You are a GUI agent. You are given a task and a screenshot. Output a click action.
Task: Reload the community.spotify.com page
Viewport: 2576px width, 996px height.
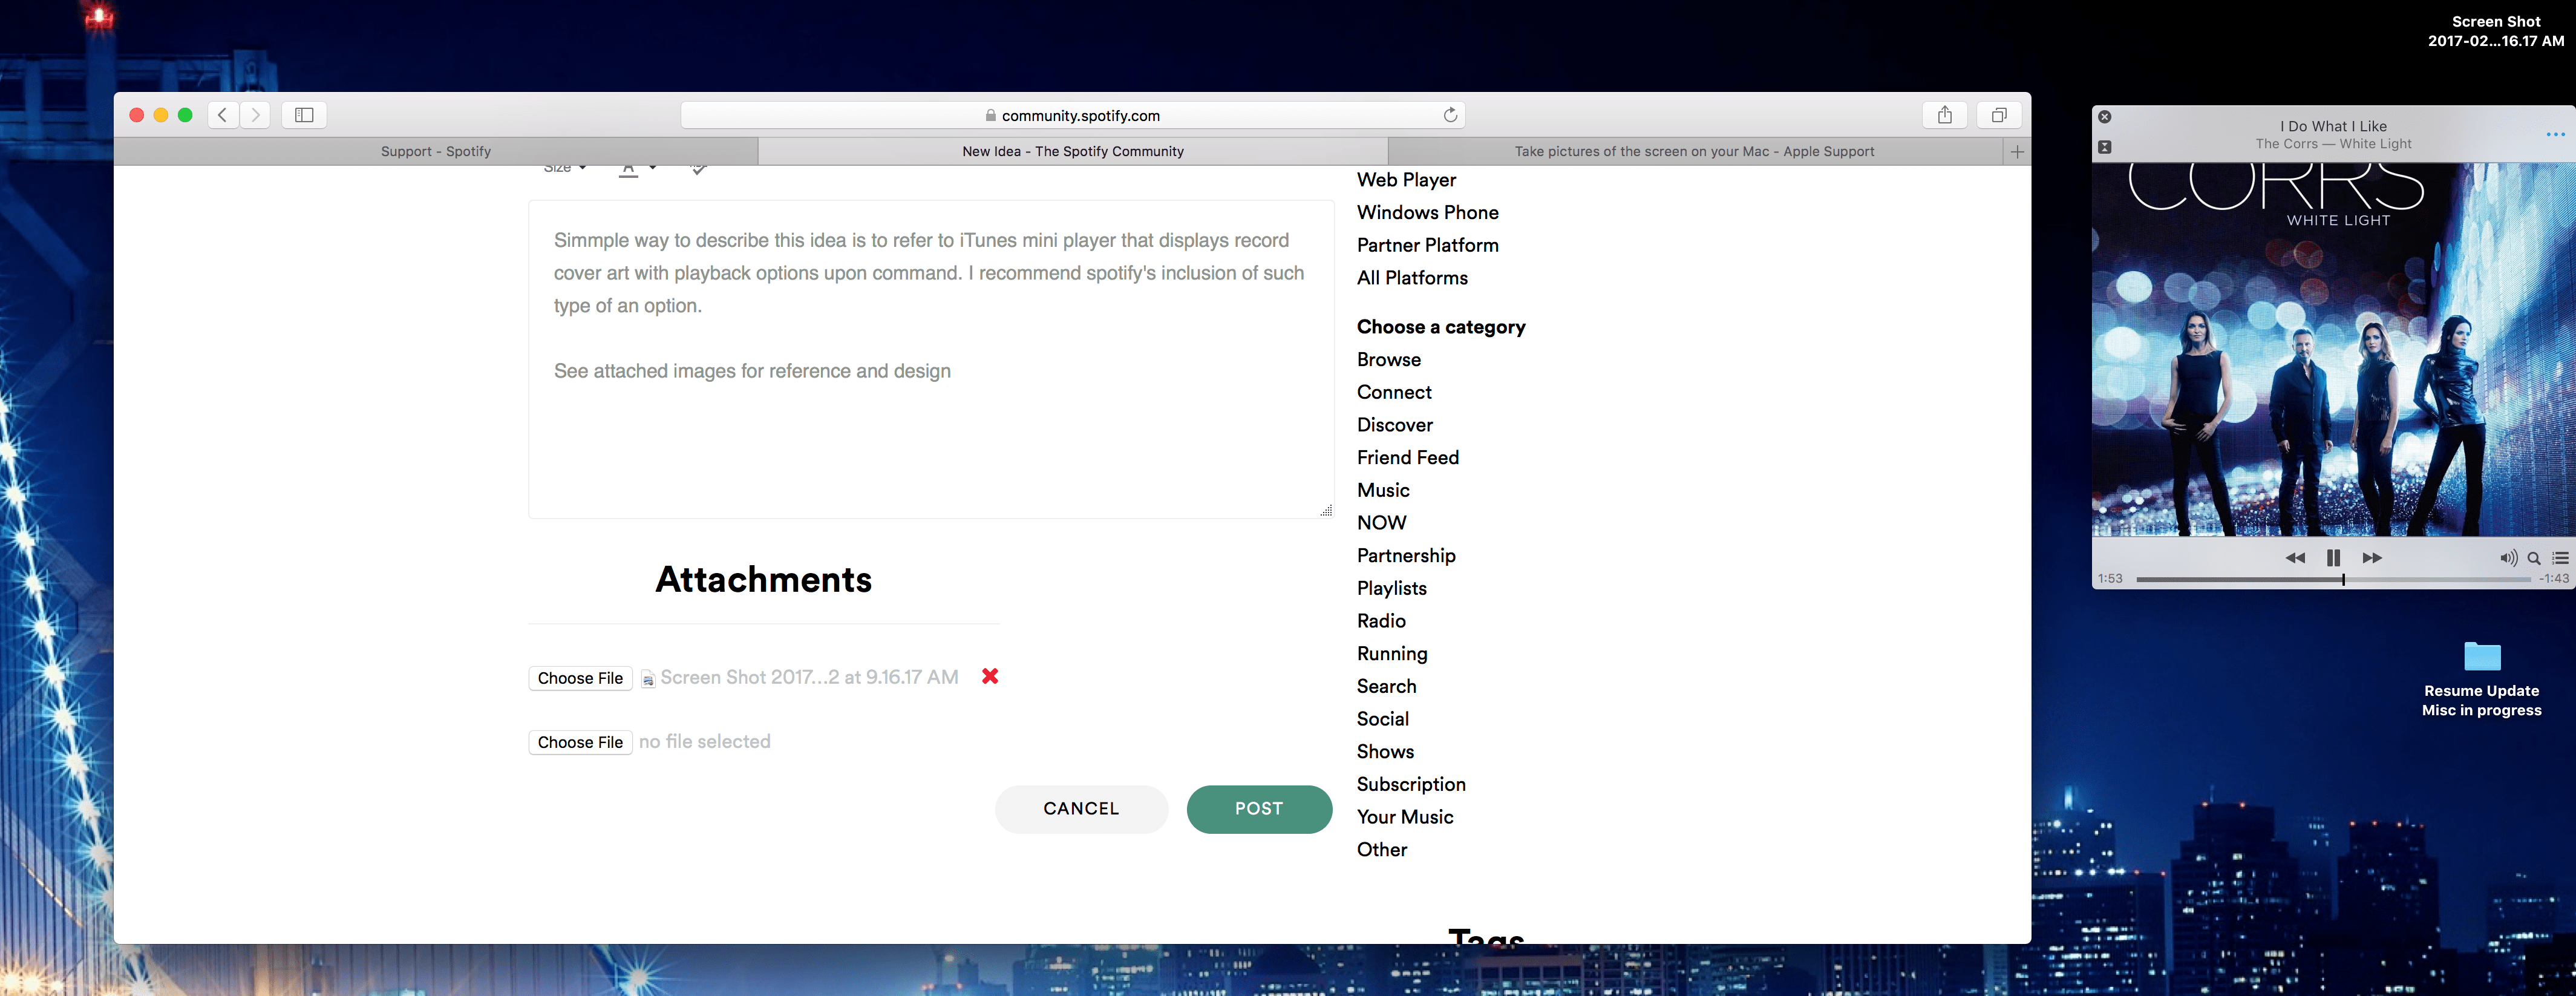1450,115
